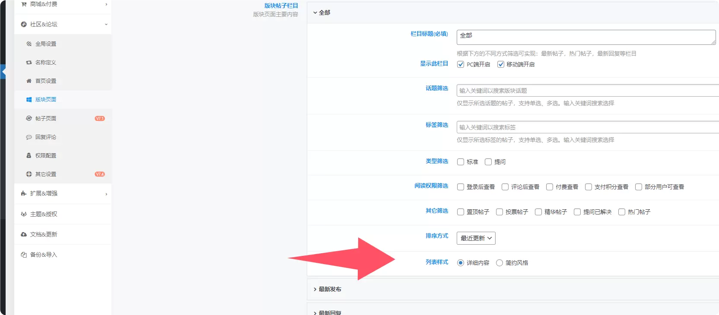Check the 评论后查看 permission filter
719x315 pixels.
click(x=505, y=187)
